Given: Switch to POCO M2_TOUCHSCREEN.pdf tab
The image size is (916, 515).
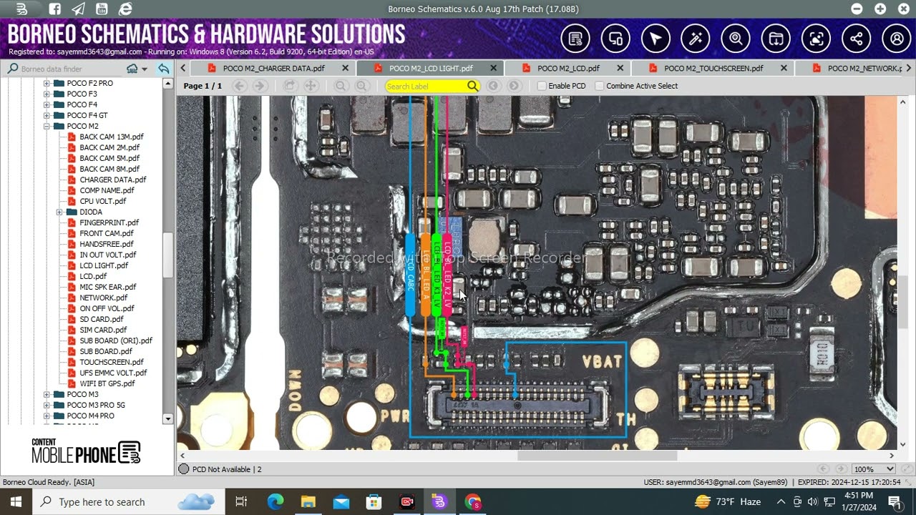Looking at the screenshot, I should coord(713,69).
